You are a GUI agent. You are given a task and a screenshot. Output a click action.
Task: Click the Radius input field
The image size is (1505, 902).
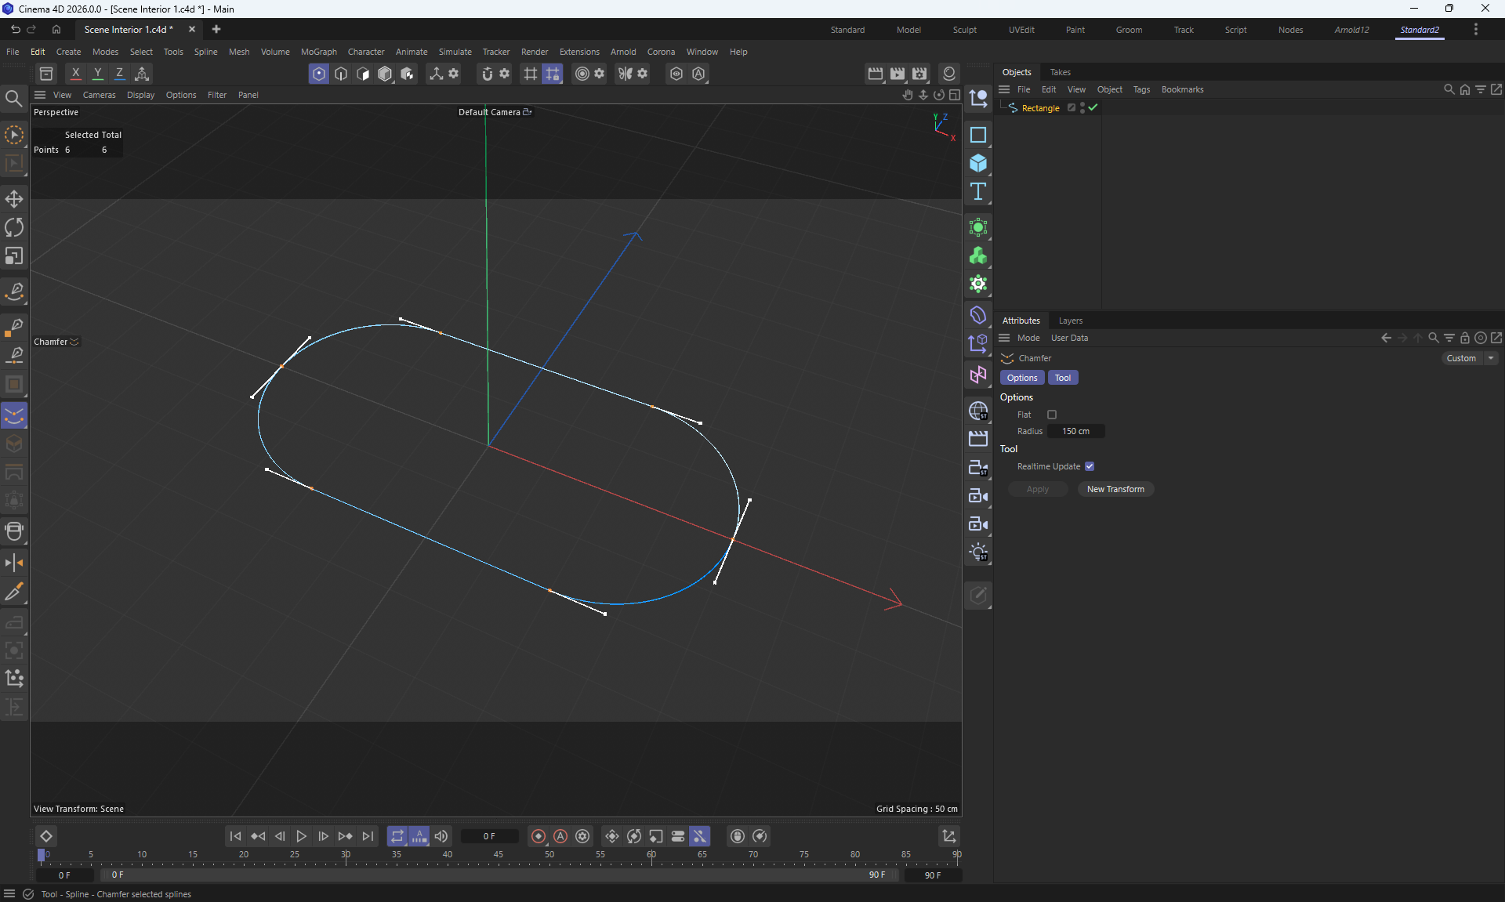click(1075, 431)
